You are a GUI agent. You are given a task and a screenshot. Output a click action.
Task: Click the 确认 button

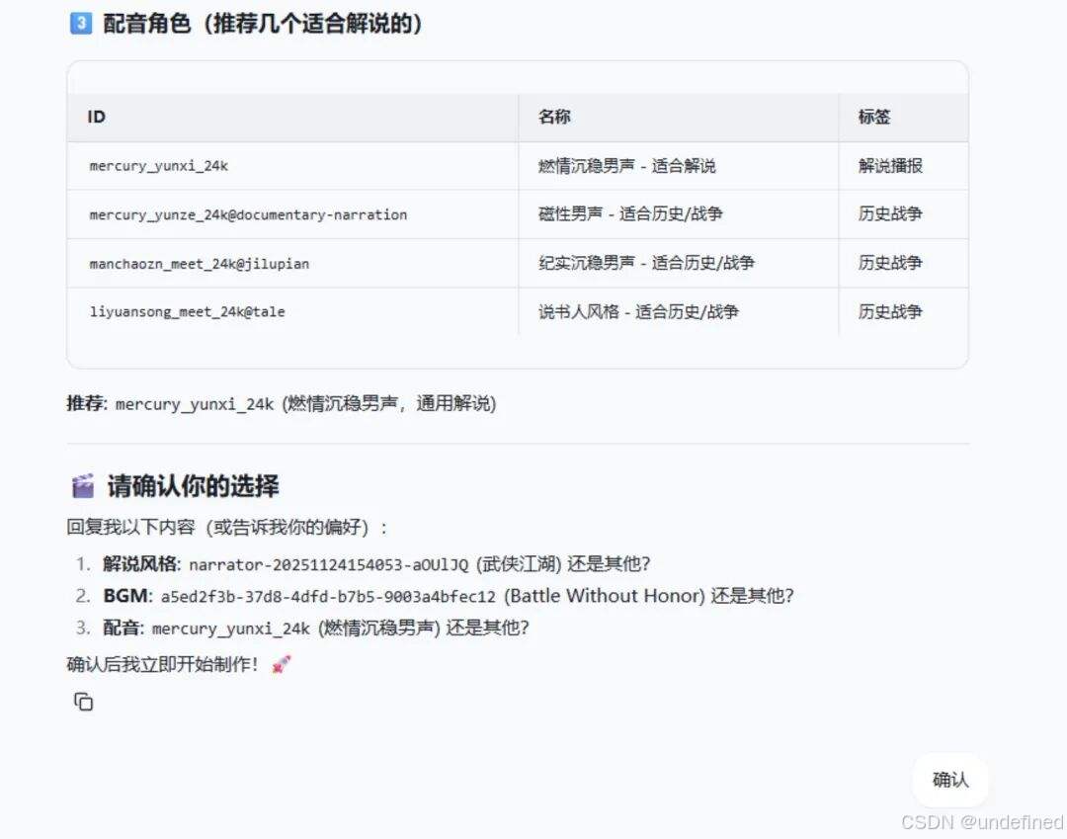(x=950, y=779)
